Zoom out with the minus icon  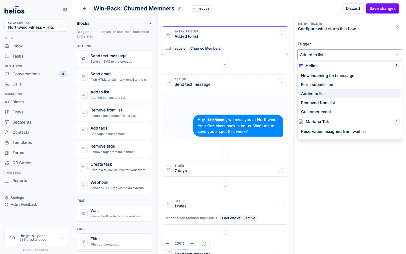[x=167, y=244]
